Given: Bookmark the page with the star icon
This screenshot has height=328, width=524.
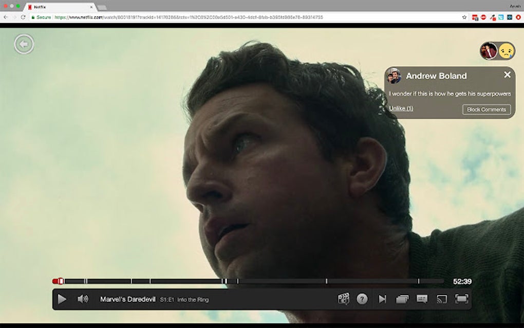Looking at the screenshot, I should click(464, 17).
